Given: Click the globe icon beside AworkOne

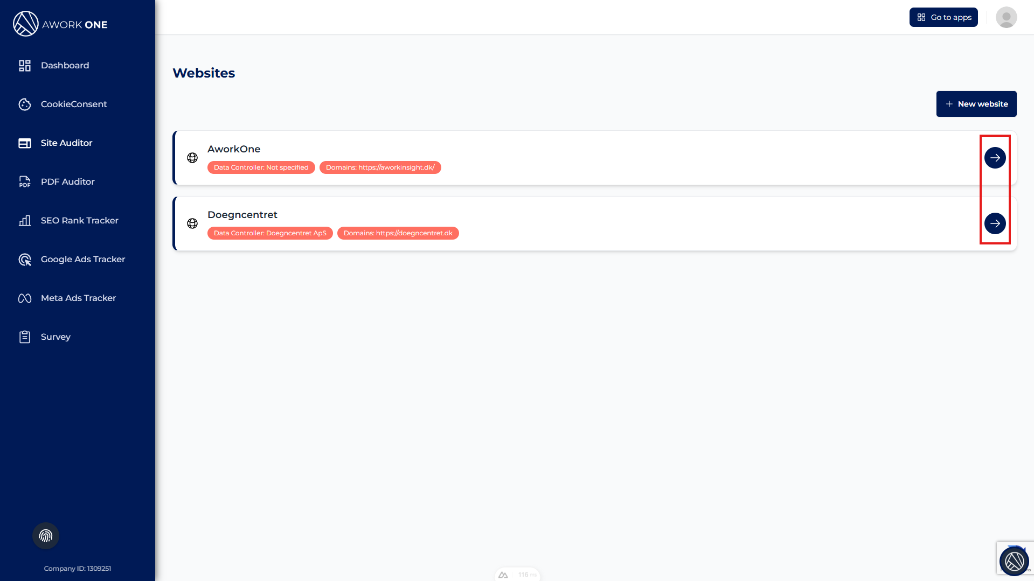Looking at the screenshot, I should pyautogui.click(x=192, y=158).
